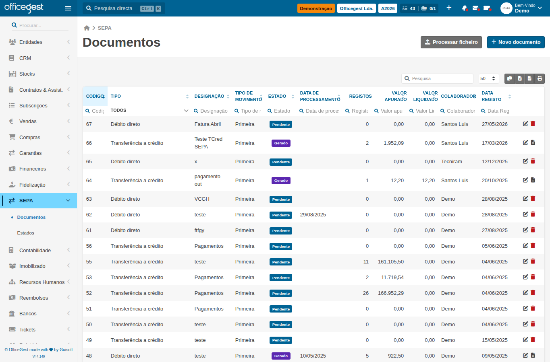550x362 pixels.
Task: Open Financeiros in the sidebar
Action: click(39, 169)
